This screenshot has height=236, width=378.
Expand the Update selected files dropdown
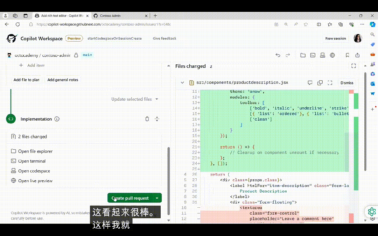pos(156,99)
